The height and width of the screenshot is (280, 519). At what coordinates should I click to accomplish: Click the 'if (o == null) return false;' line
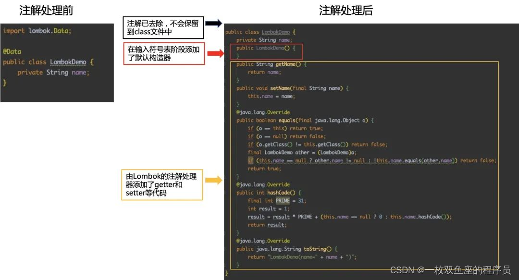tap(286, 136)
